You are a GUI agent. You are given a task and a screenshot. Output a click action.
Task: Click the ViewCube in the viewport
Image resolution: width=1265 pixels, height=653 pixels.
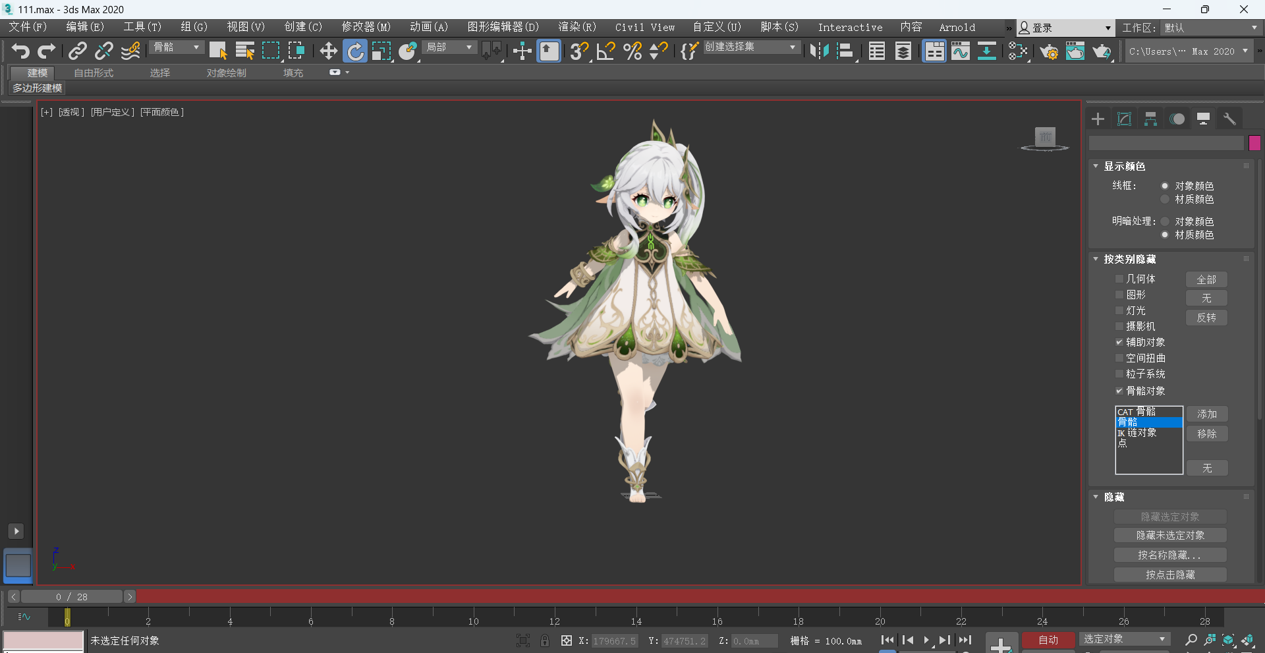pos(1045,138)
